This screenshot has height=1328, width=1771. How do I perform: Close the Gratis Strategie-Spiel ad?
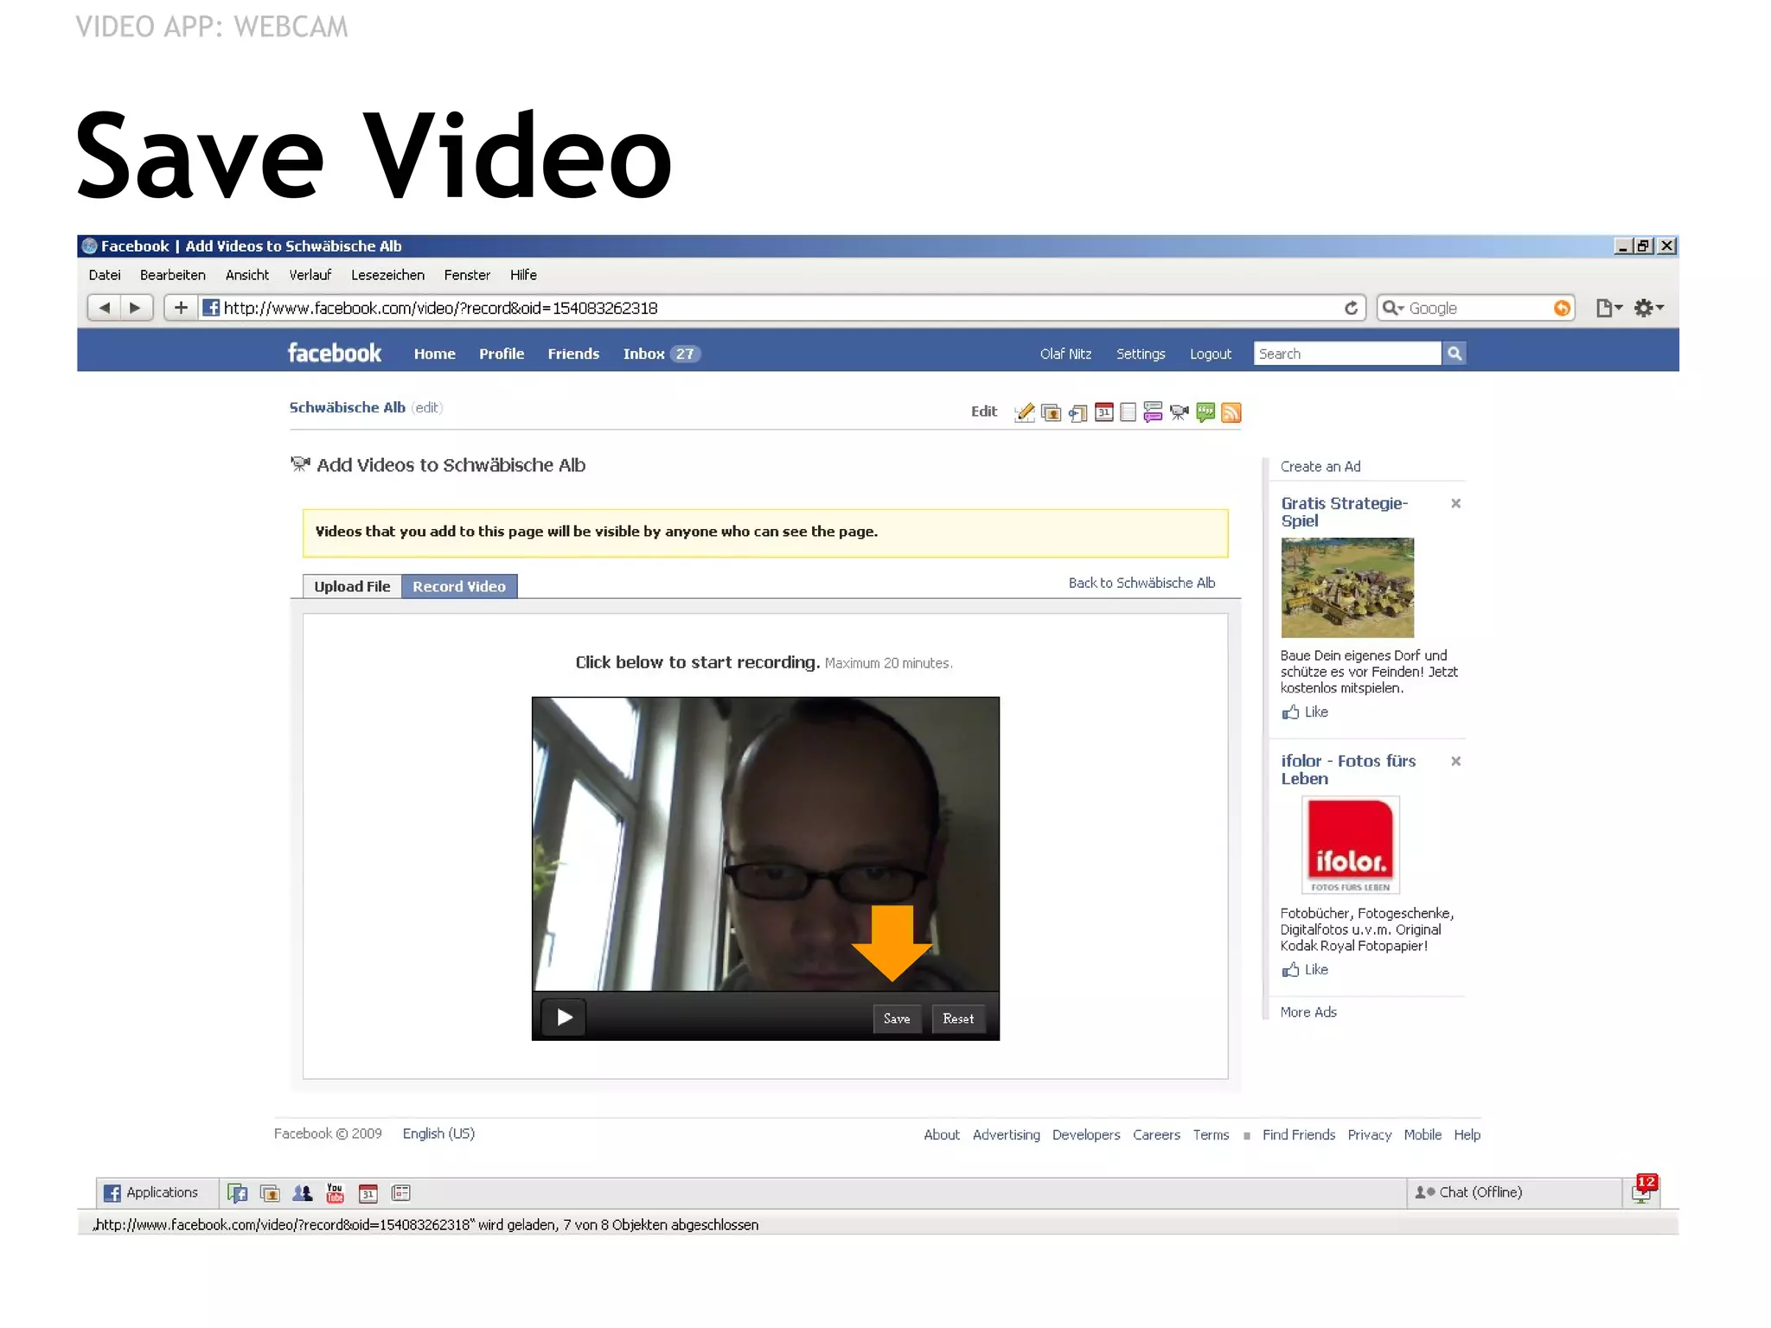pyautogui.click(x=1455, y=503)
